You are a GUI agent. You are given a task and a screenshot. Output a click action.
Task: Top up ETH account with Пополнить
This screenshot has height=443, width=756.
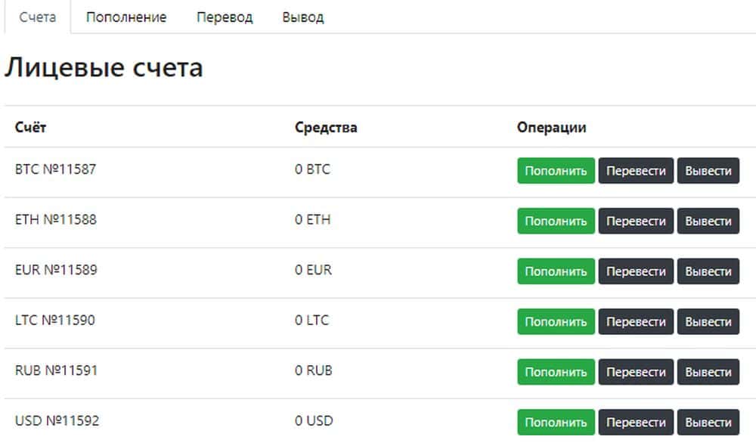coord(556,221)
